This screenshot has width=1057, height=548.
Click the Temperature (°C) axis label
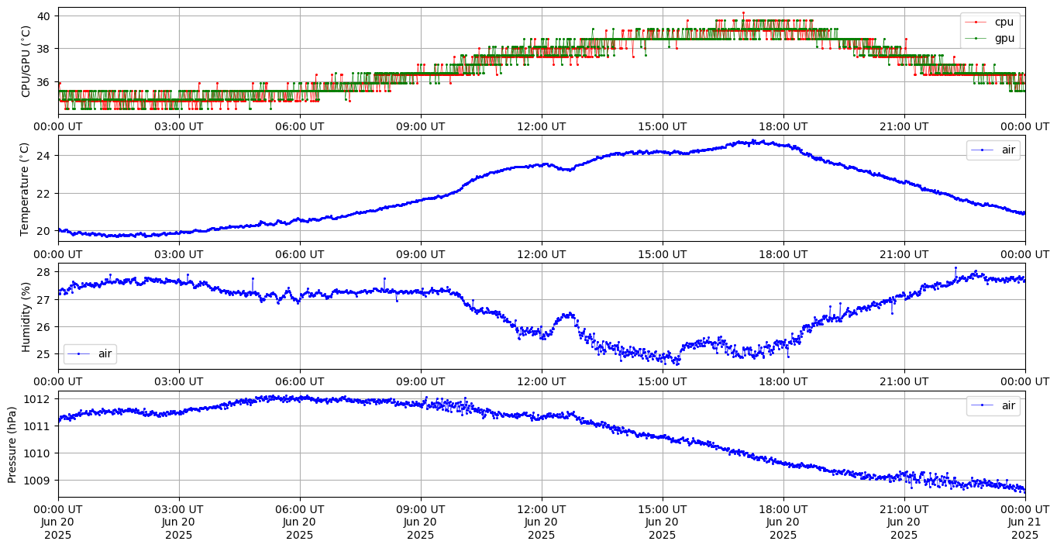[26, 188]
